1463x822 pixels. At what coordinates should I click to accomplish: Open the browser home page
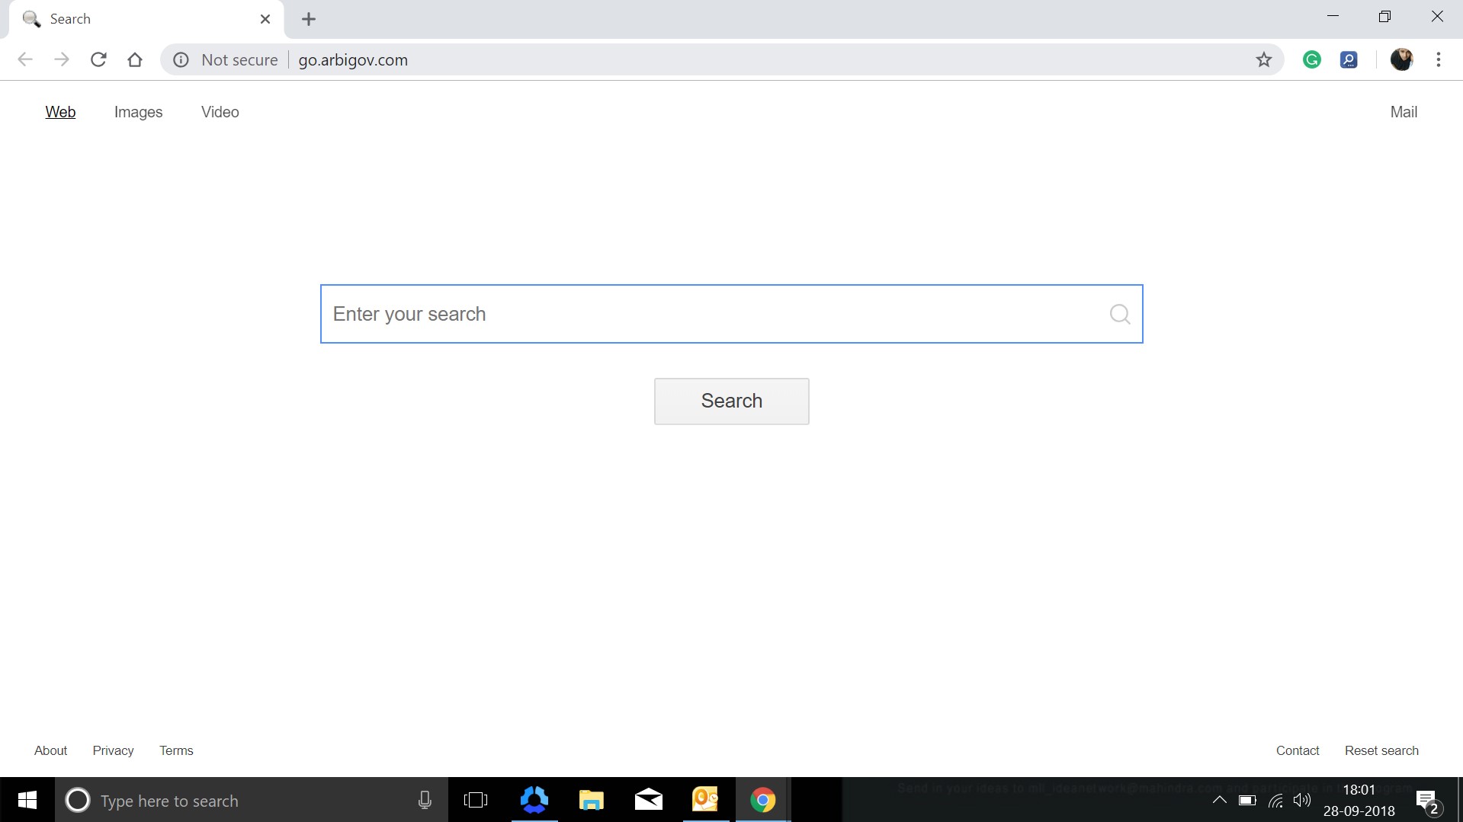coord(135,59)
